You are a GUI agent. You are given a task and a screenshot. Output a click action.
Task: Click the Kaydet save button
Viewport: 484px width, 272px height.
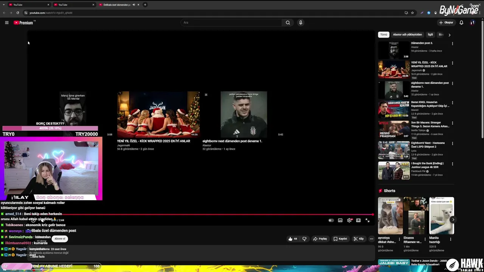coord(340,239)
